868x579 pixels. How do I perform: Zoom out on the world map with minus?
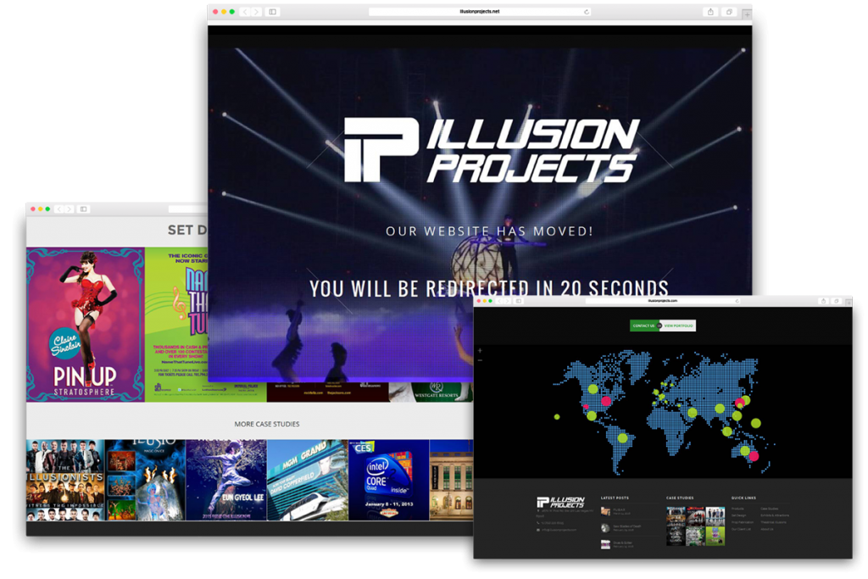point(480,360)
